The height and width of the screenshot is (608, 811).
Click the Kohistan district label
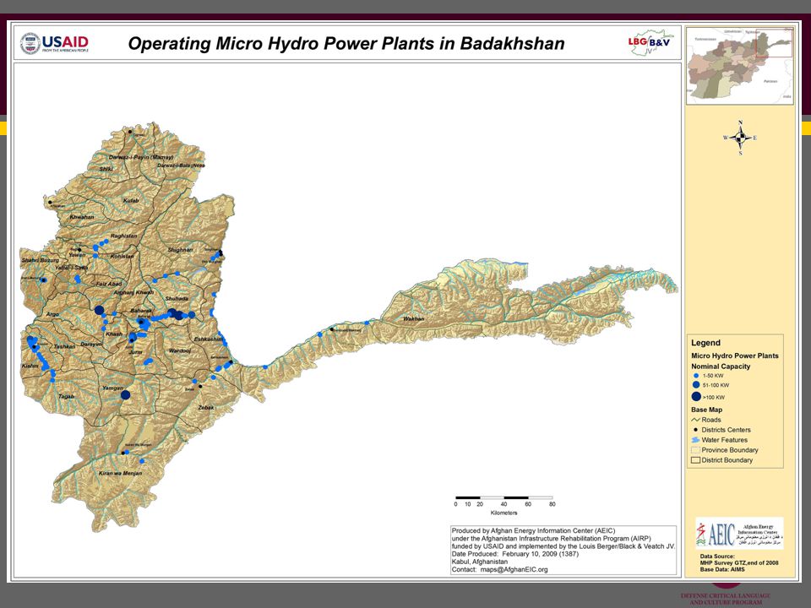(122, 256)
